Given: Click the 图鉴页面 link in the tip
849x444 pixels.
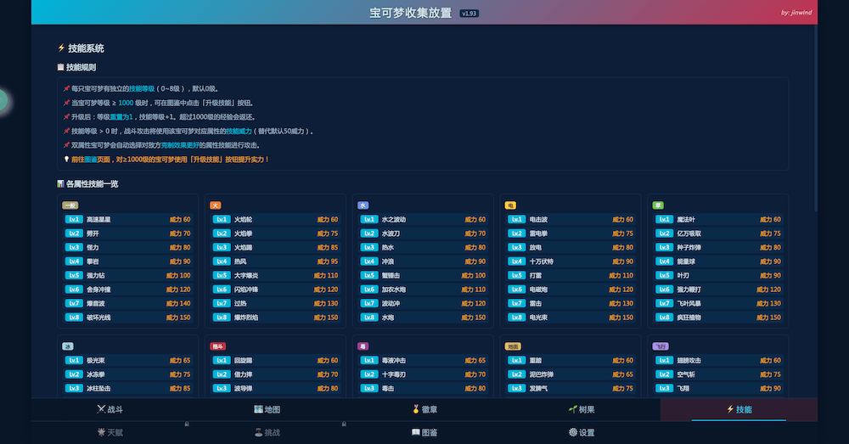Looking at the screenshot, I should pos(97,159).
